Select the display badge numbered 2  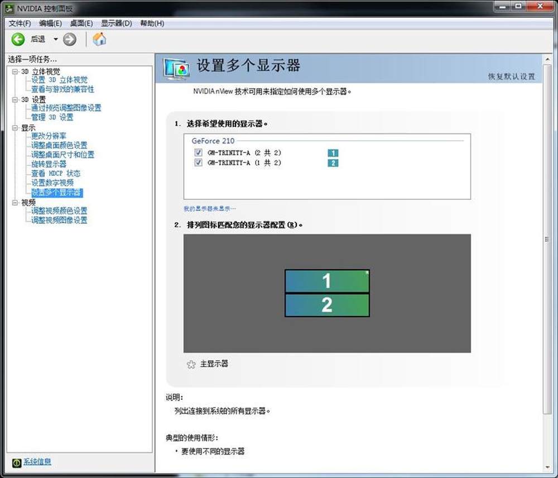pyautogui.click(x=333, y=163)
